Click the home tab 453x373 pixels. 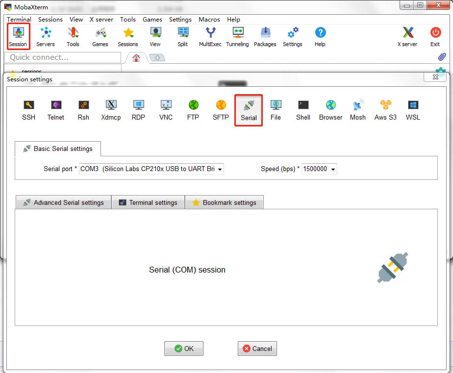136,58
